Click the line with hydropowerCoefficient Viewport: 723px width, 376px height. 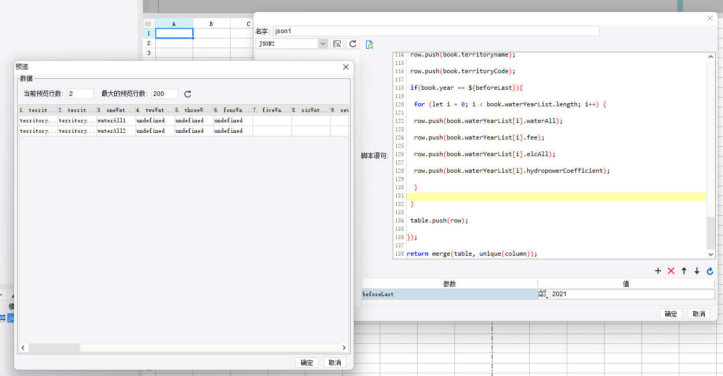pyautogui.click(x=512, y=171)
